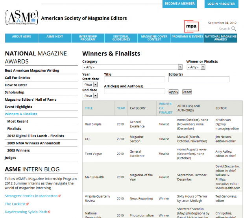
Task: Click in the Editor(s) filter field
Action: tap(199, 79)
